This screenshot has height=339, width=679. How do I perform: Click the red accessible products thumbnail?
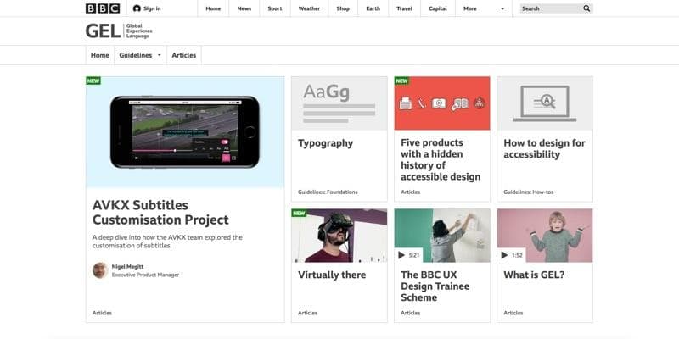(442, 103)
